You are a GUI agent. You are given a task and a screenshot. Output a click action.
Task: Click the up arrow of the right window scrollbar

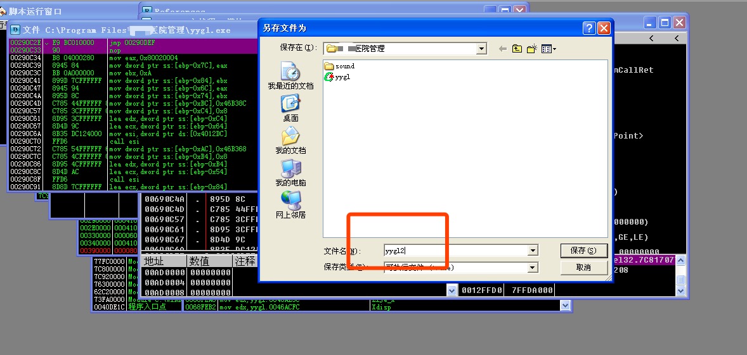click(681, 260)
